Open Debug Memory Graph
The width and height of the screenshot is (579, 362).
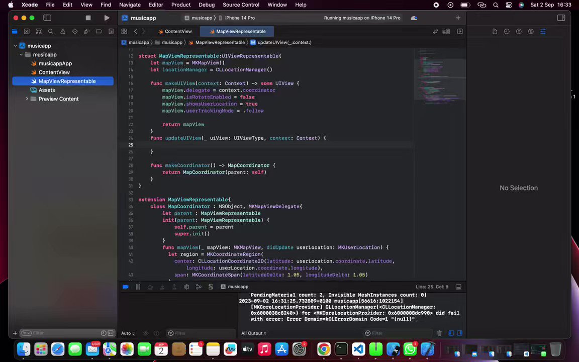tap(199, 287)
